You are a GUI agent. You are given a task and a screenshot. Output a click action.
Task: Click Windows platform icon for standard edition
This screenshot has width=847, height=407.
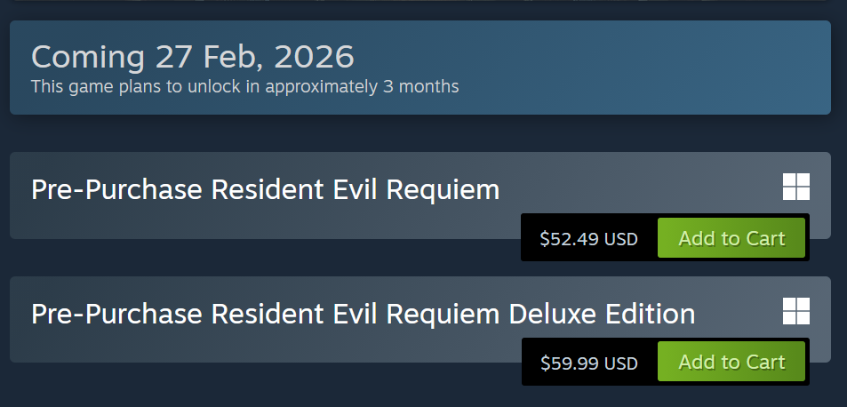(796, 188)
